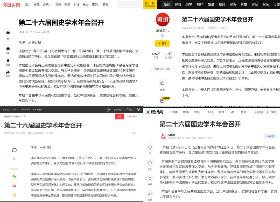Open the Tencent 要闻 tab
Screen dimensions: 280x202
coord(186,112)
